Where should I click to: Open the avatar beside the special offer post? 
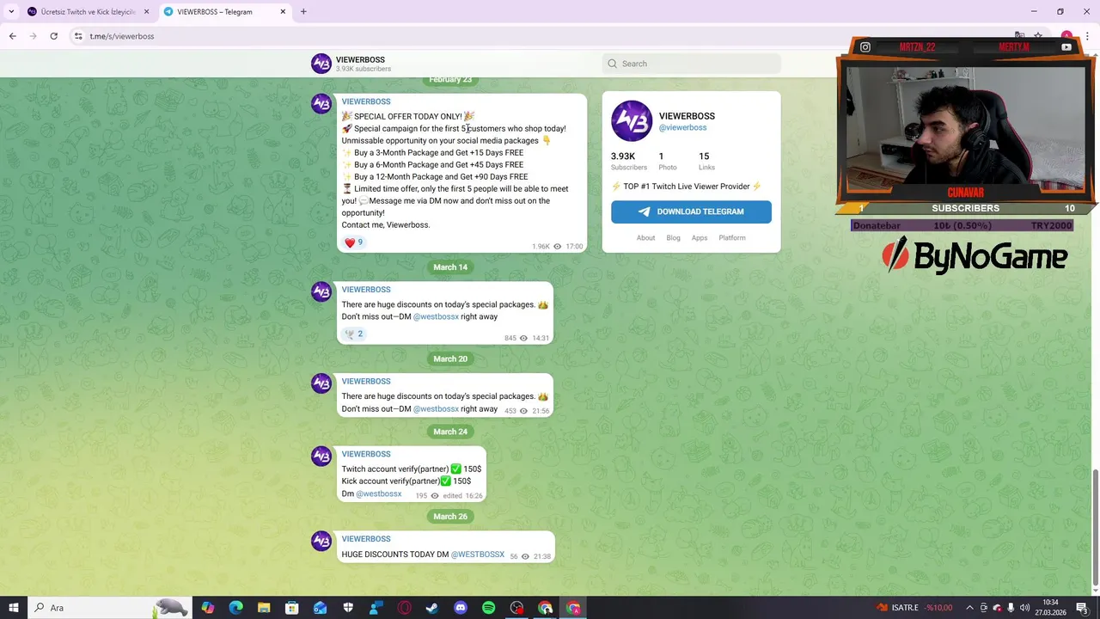(x=321, y=104)
